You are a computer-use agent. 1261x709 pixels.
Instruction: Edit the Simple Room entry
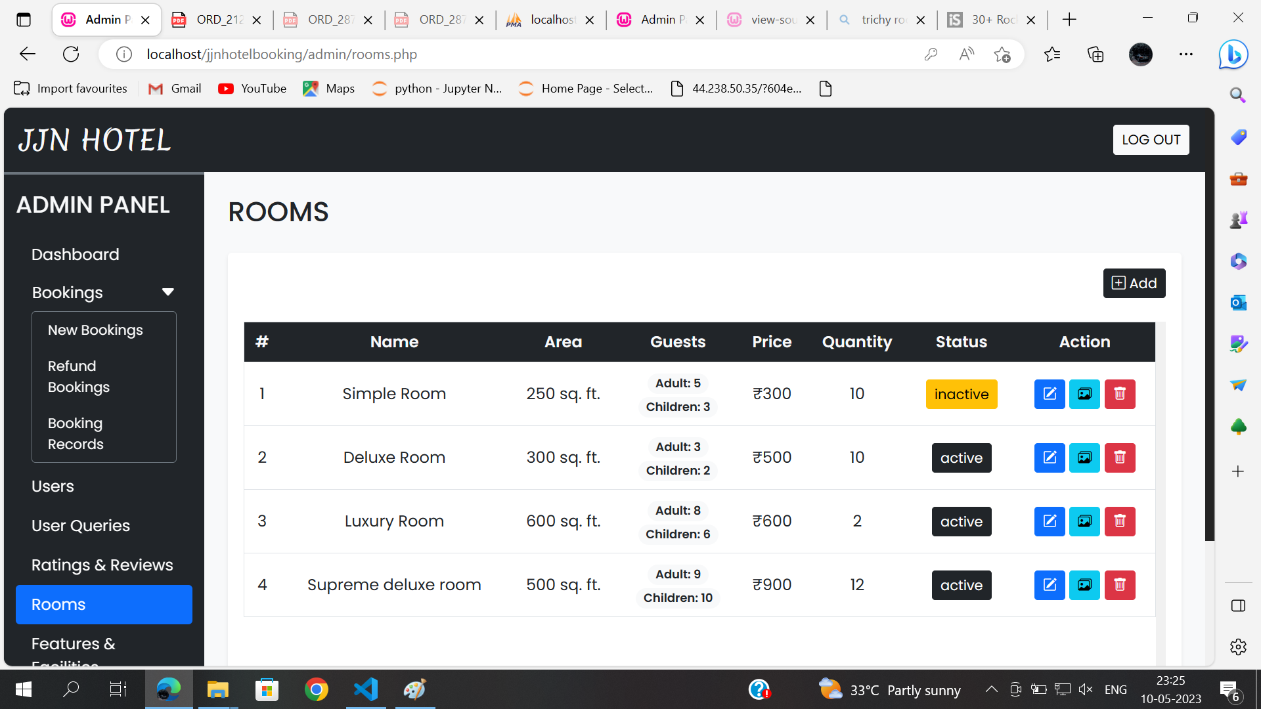click(x=1049, y=394)
